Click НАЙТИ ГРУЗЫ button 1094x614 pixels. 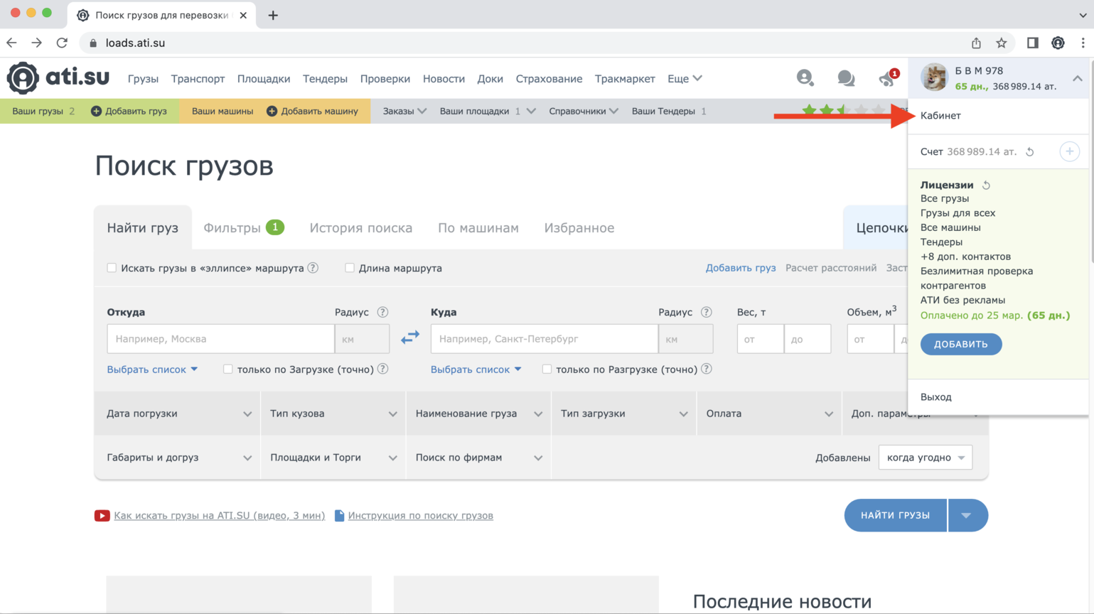pyautogui.click(x=896, y=515)
